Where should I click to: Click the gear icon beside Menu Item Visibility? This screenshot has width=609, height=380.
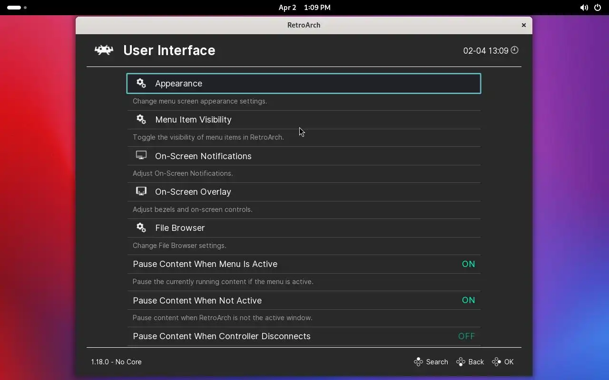[x=141, y=119]
